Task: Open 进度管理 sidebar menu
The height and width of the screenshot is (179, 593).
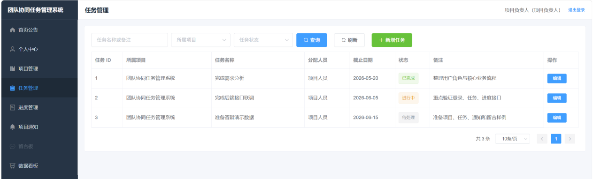Action: coord(39,108)
